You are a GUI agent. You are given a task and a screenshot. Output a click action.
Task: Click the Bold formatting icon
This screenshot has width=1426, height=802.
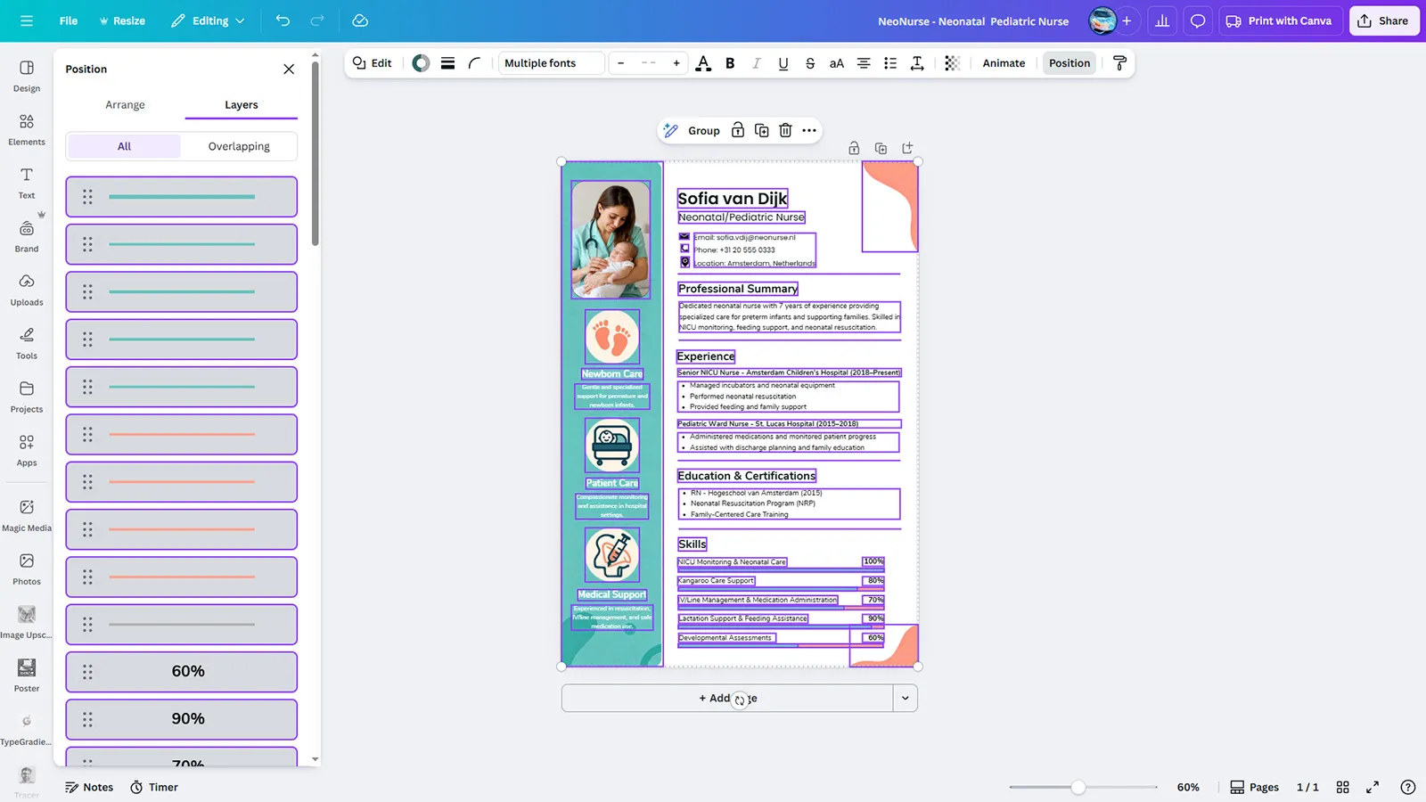pyautogui.click(x=730, y=63)
